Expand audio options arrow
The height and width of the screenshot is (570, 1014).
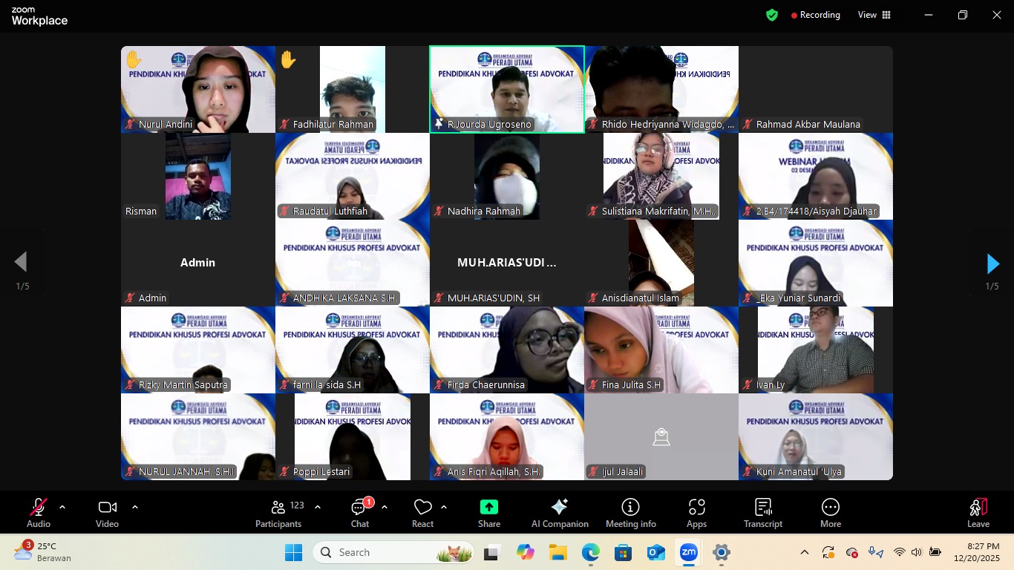click(62, 507)
